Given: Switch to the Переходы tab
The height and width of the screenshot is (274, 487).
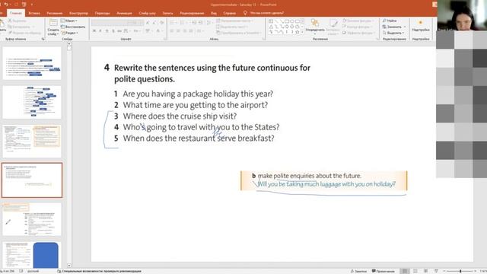Looking at the screenshot, I should coord(102,13).
